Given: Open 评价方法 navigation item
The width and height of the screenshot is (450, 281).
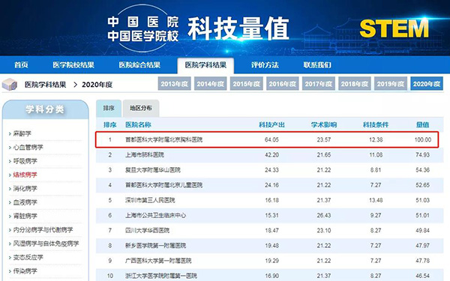Looking at the screenshot, I should coord(265,64).
